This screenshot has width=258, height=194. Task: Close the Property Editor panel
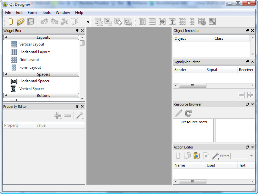[82, 107]
